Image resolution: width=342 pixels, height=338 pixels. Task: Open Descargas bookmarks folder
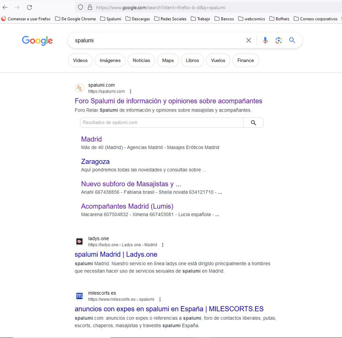point(138,19)
